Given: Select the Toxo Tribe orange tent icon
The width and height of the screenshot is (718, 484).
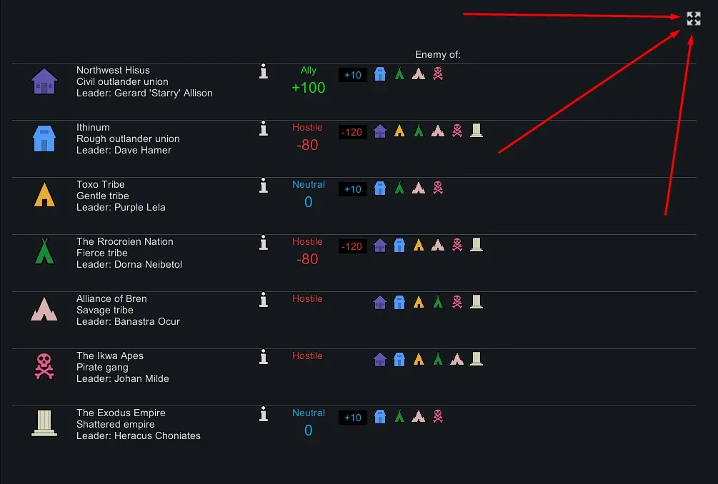Looking at the screenshot, I should (x=44, y=195).
